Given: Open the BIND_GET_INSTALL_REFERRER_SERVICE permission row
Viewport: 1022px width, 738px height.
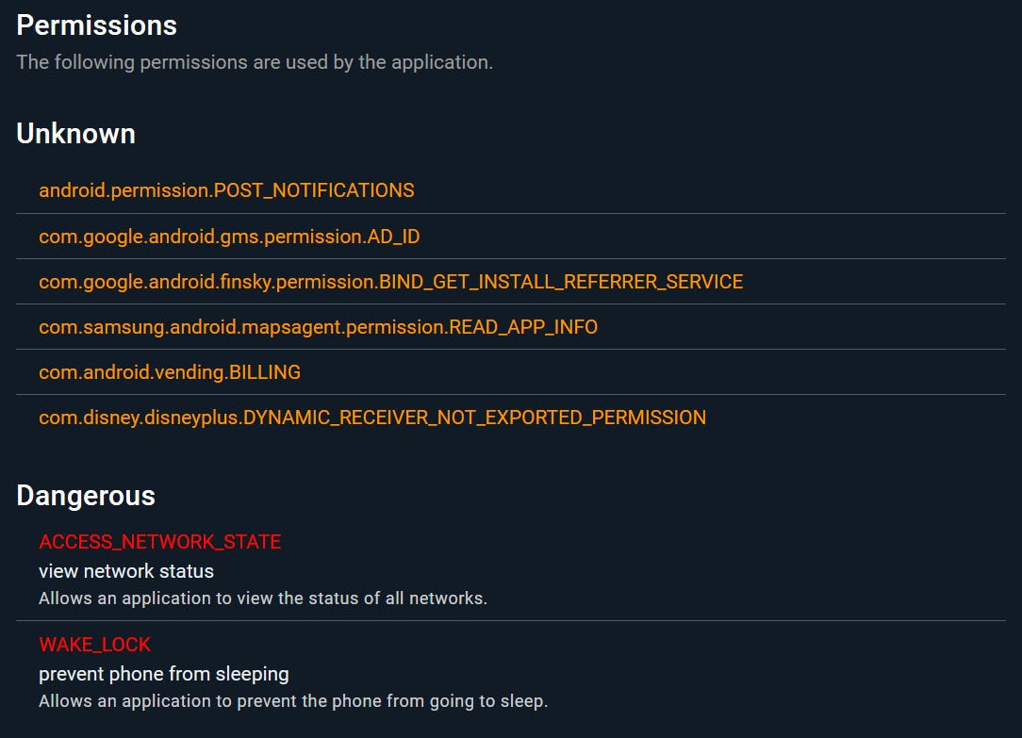Looking at the screenshot, I should (x=391, y=282).
